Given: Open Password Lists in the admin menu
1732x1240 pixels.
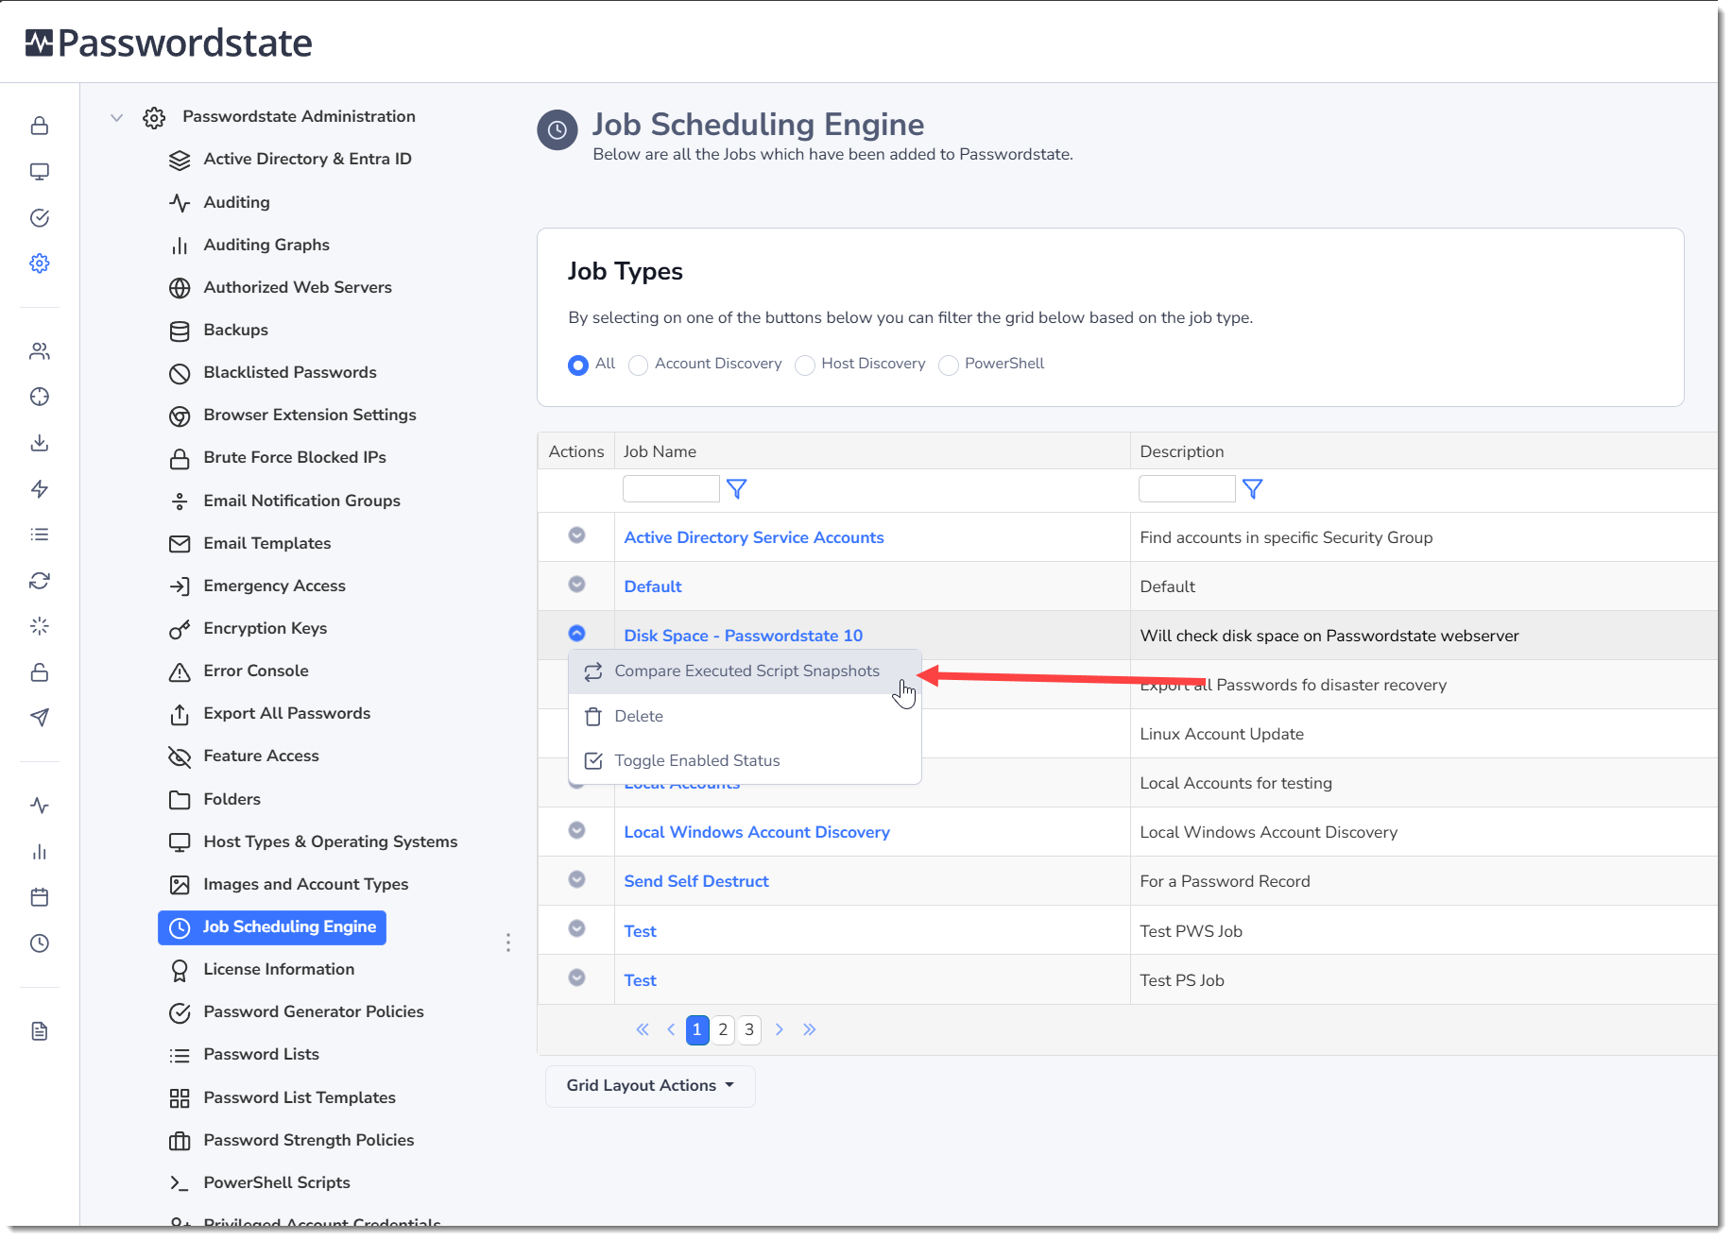Looking at the screenshot, I should 261,1054.
